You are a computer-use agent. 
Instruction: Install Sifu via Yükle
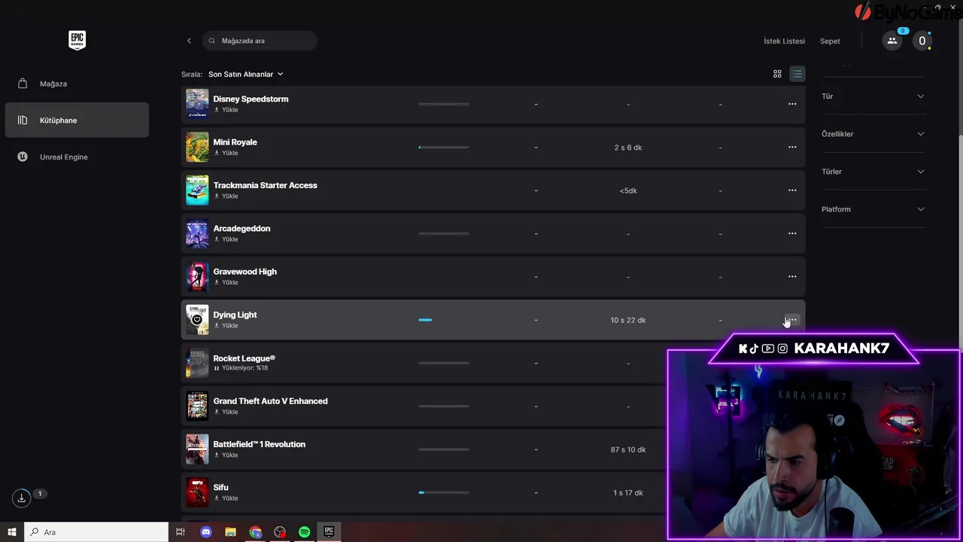(x=226, y=498)
